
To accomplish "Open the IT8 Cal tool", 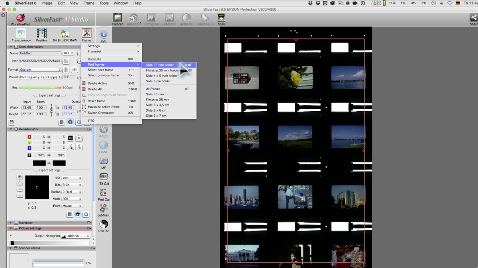I will pos(104,177).
